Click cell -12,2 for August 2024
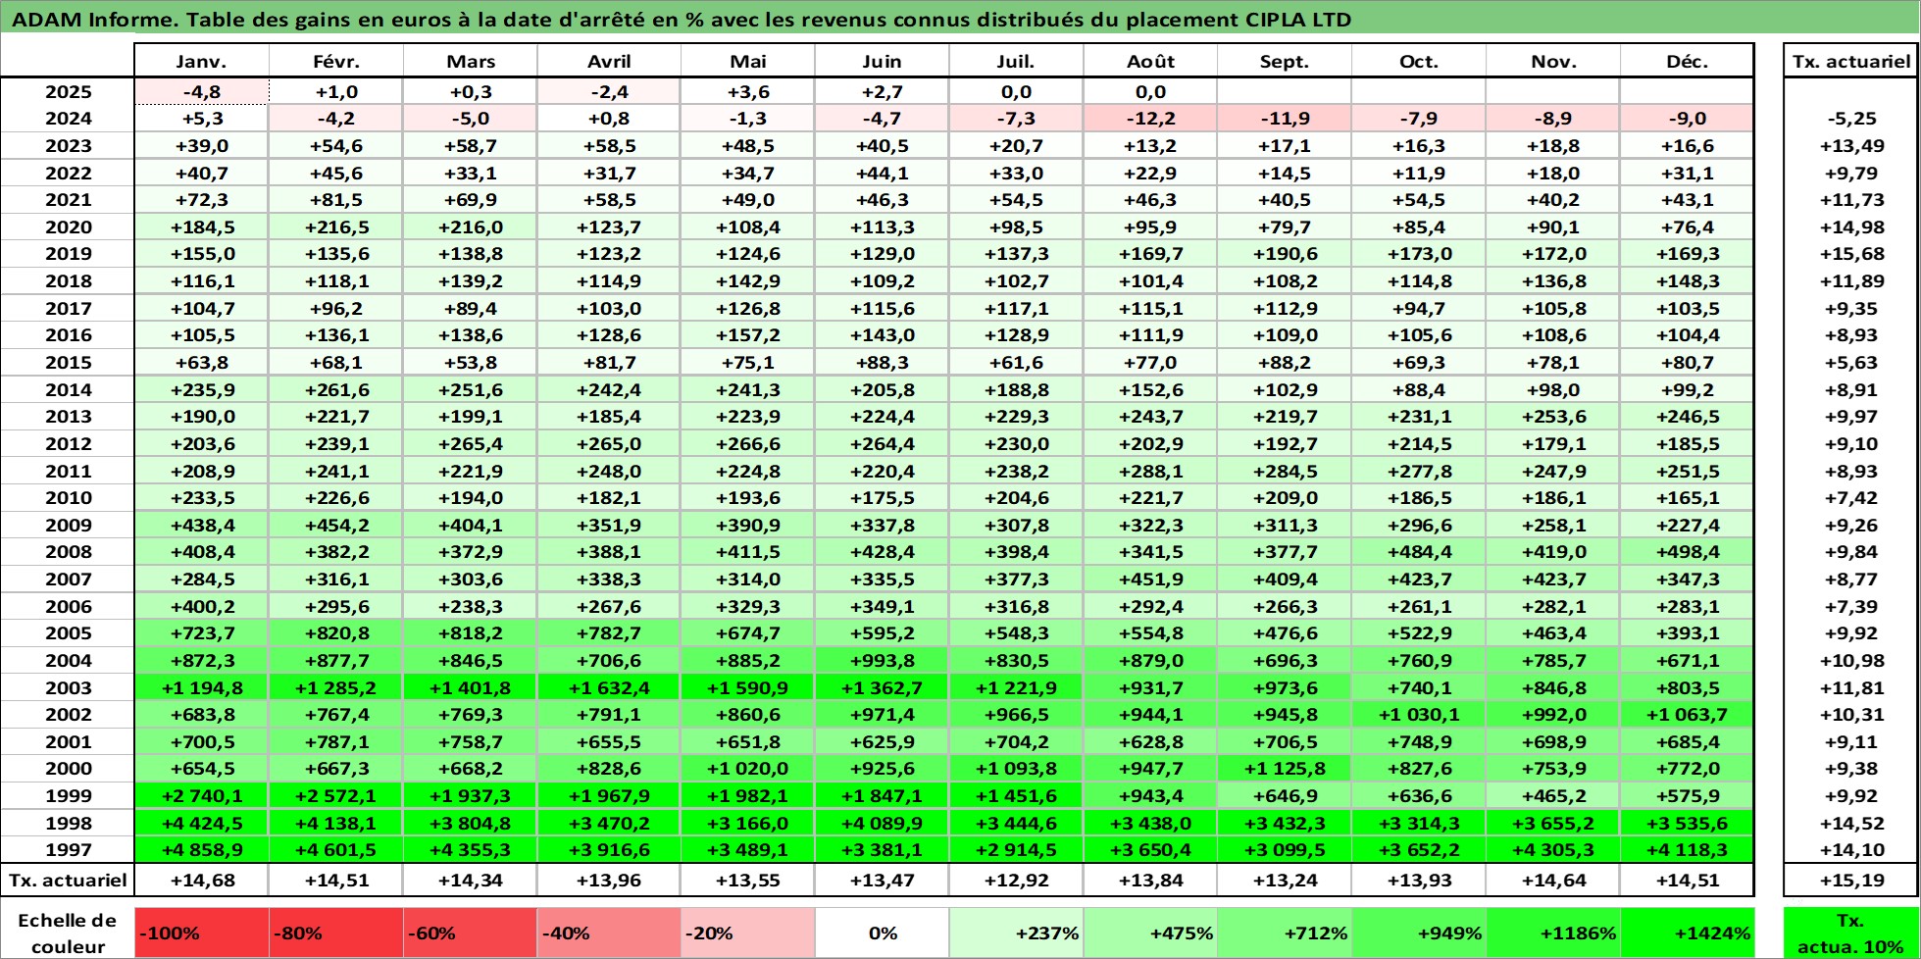1921x959 pixels. pyautogui.click(x=1150, y=119)
